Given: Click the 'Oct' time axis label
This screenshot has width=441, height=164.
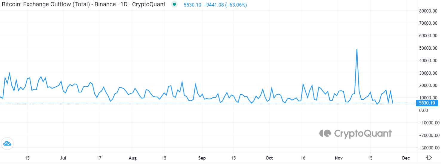Looking at the screenshot, I should tap(269, 158).
